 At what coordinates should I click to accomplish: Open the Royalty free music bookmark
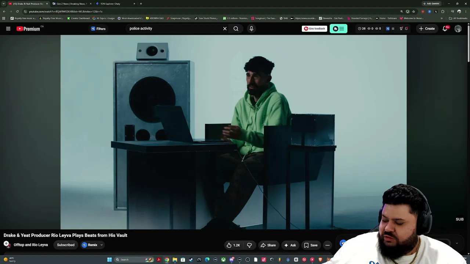pos(23,18)
